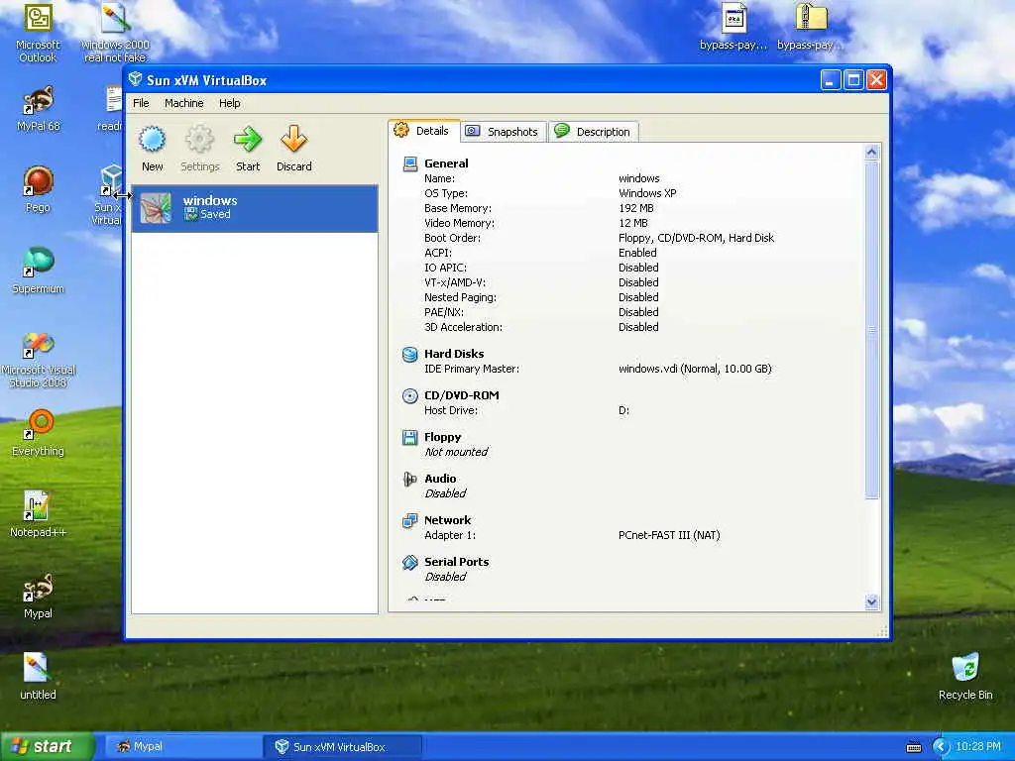1015x761 pixels.
Task: Switch to Mypal taskbar button
Action: tap(183, 746)
